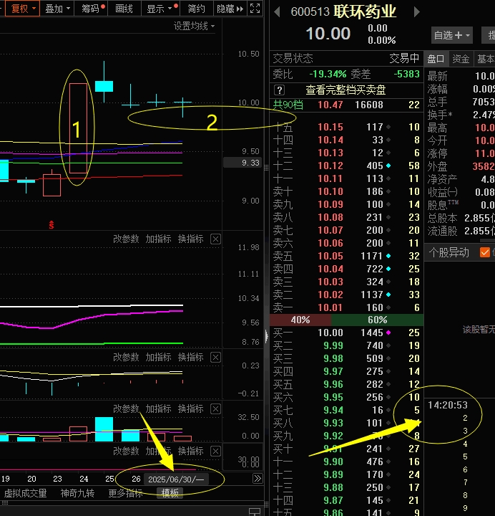Click 换指标 in the first indicator panel
The image size is (495, 516).
point(190,239)
